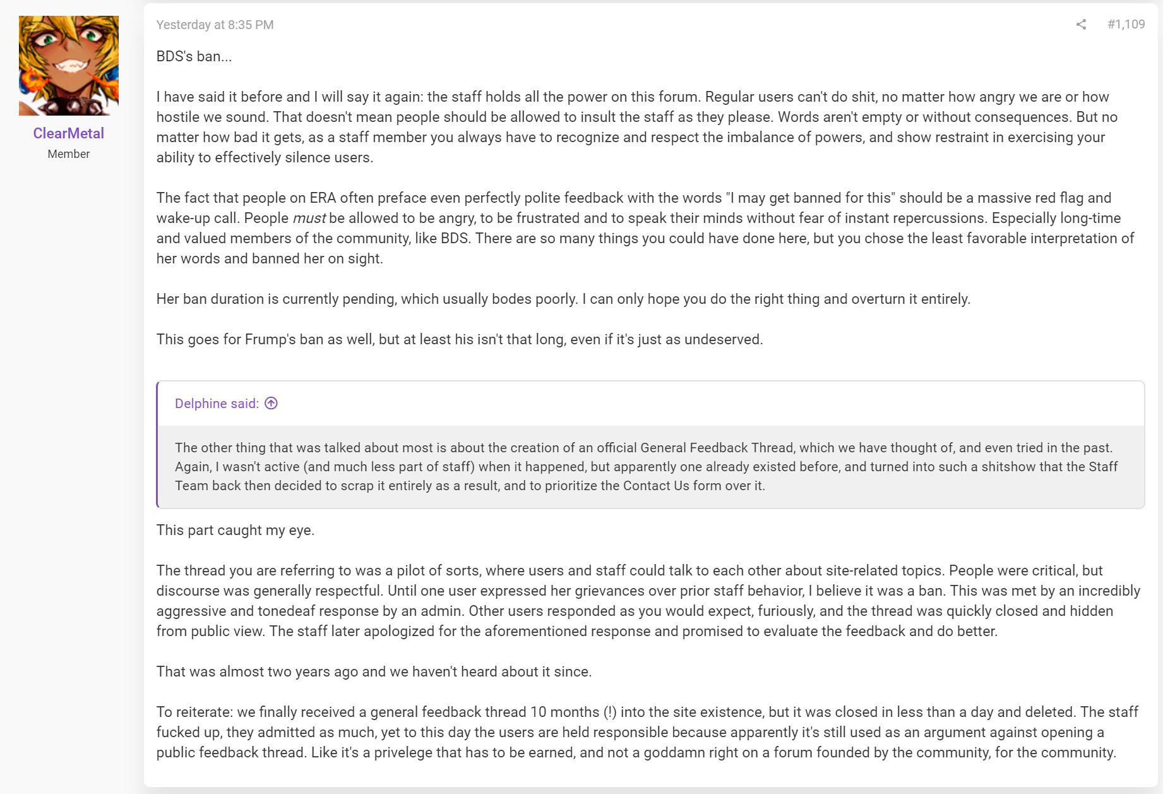Screen dimensions: 1163x794
Task: Click the sentence about Frump's ban
Action: (x=460, y=339)
